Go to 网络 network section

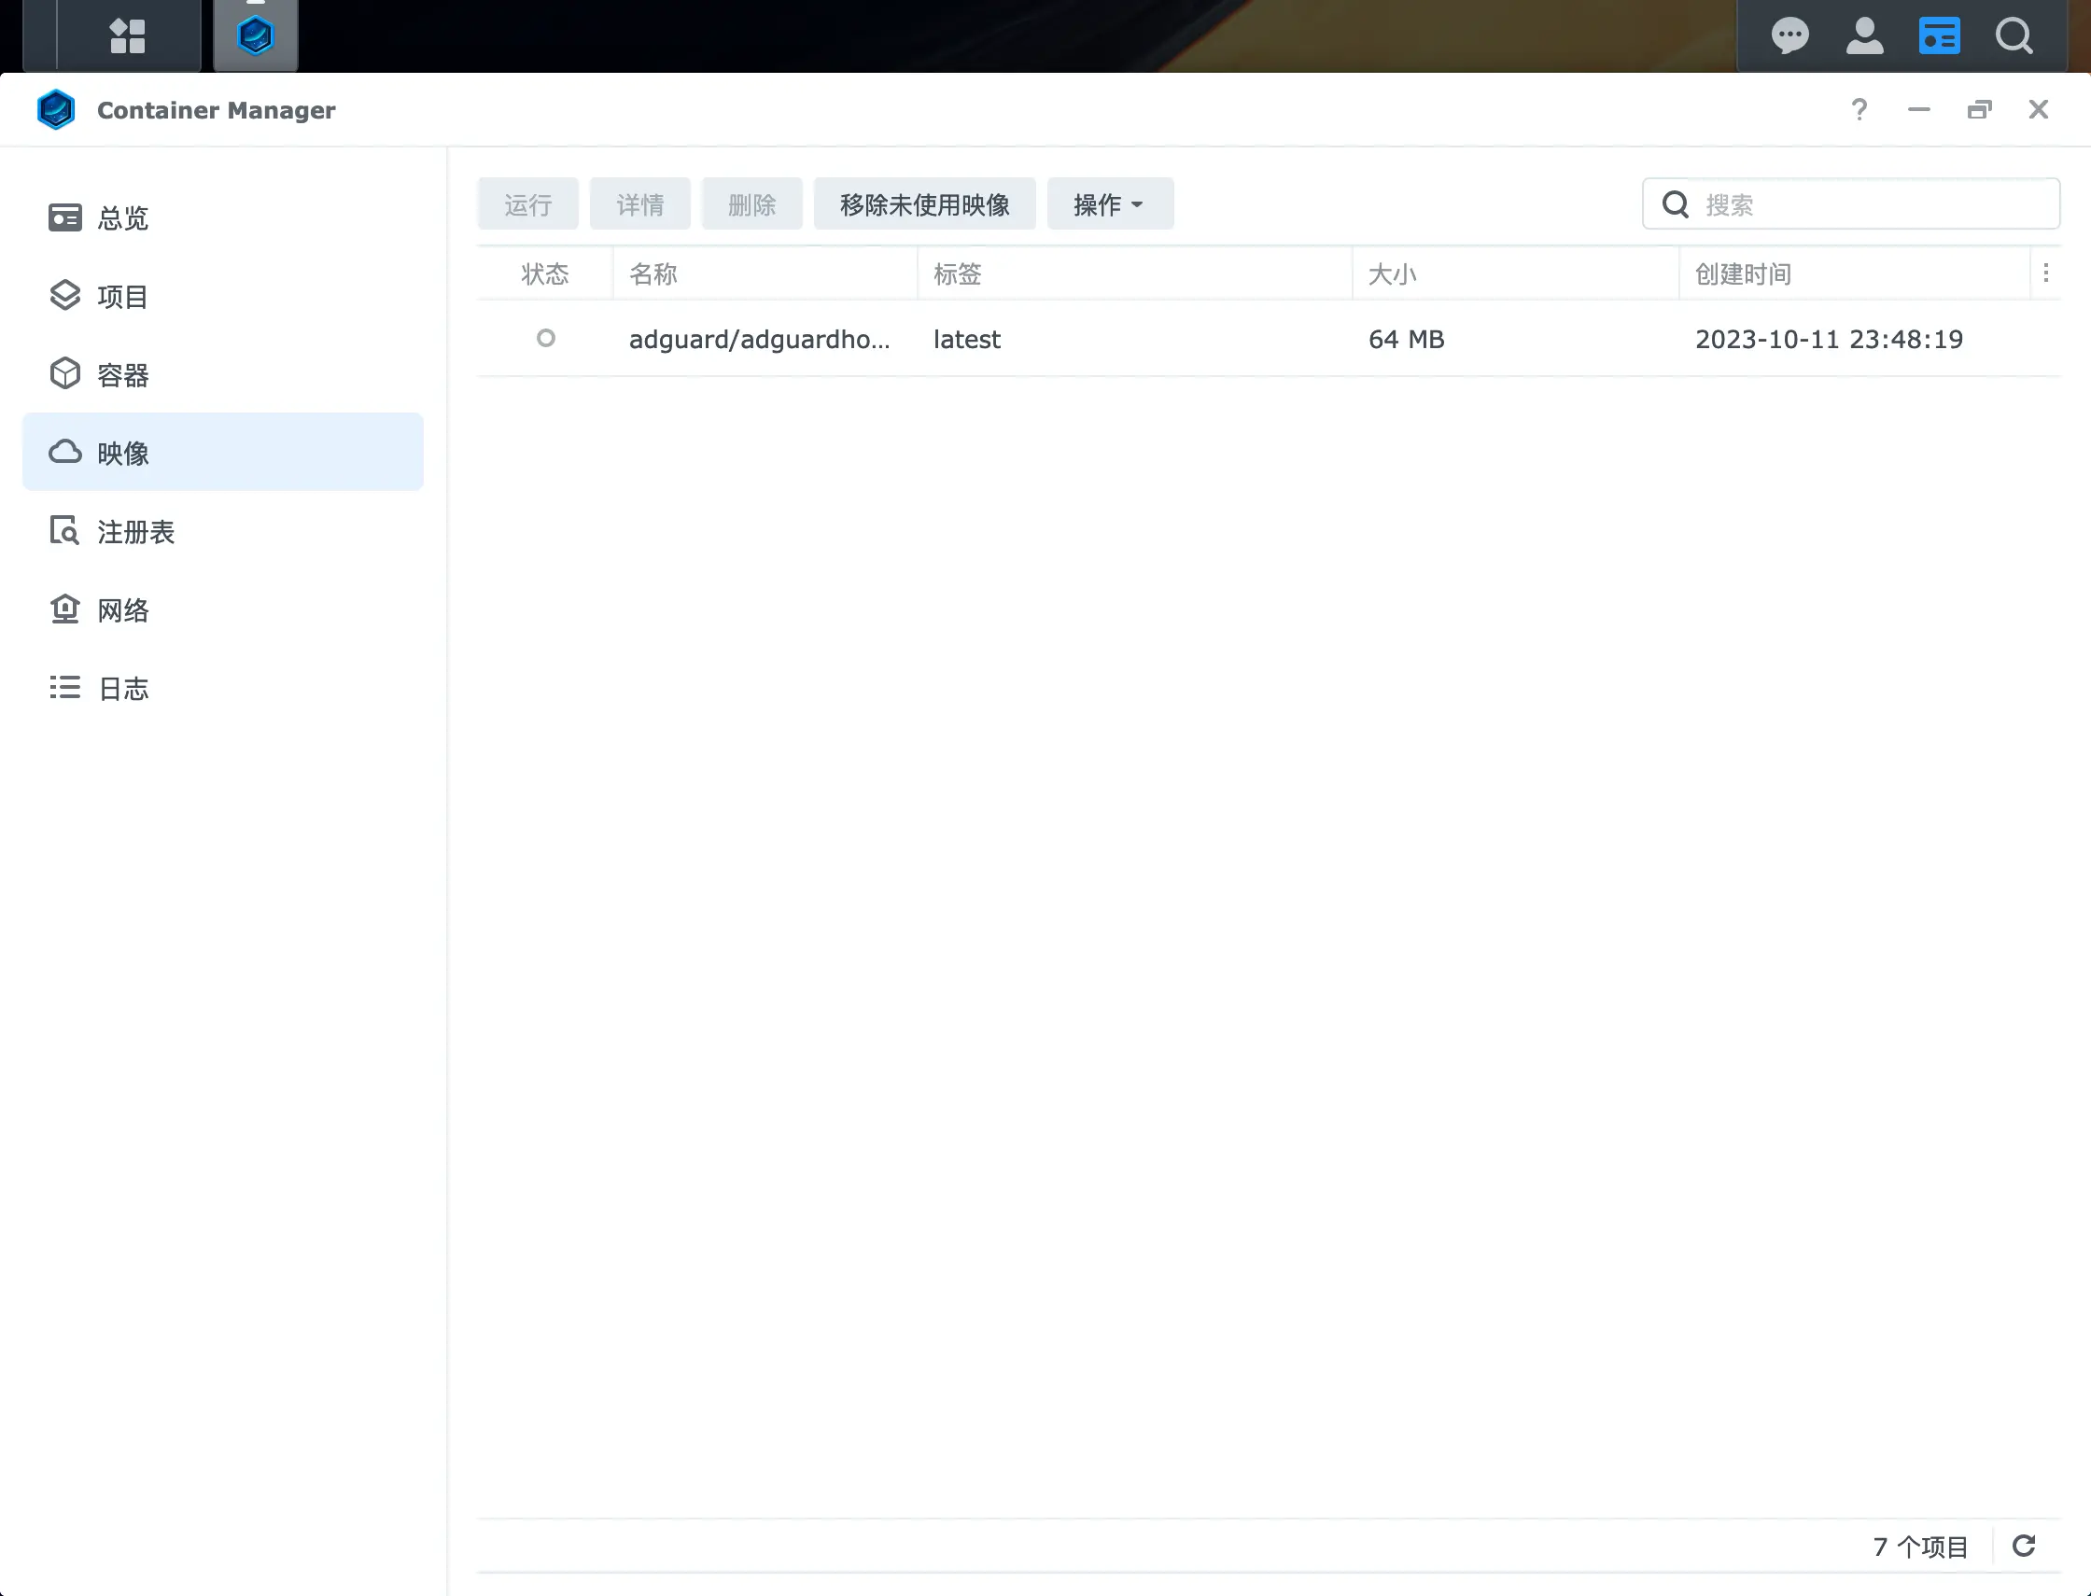click(x=222, y=609)
